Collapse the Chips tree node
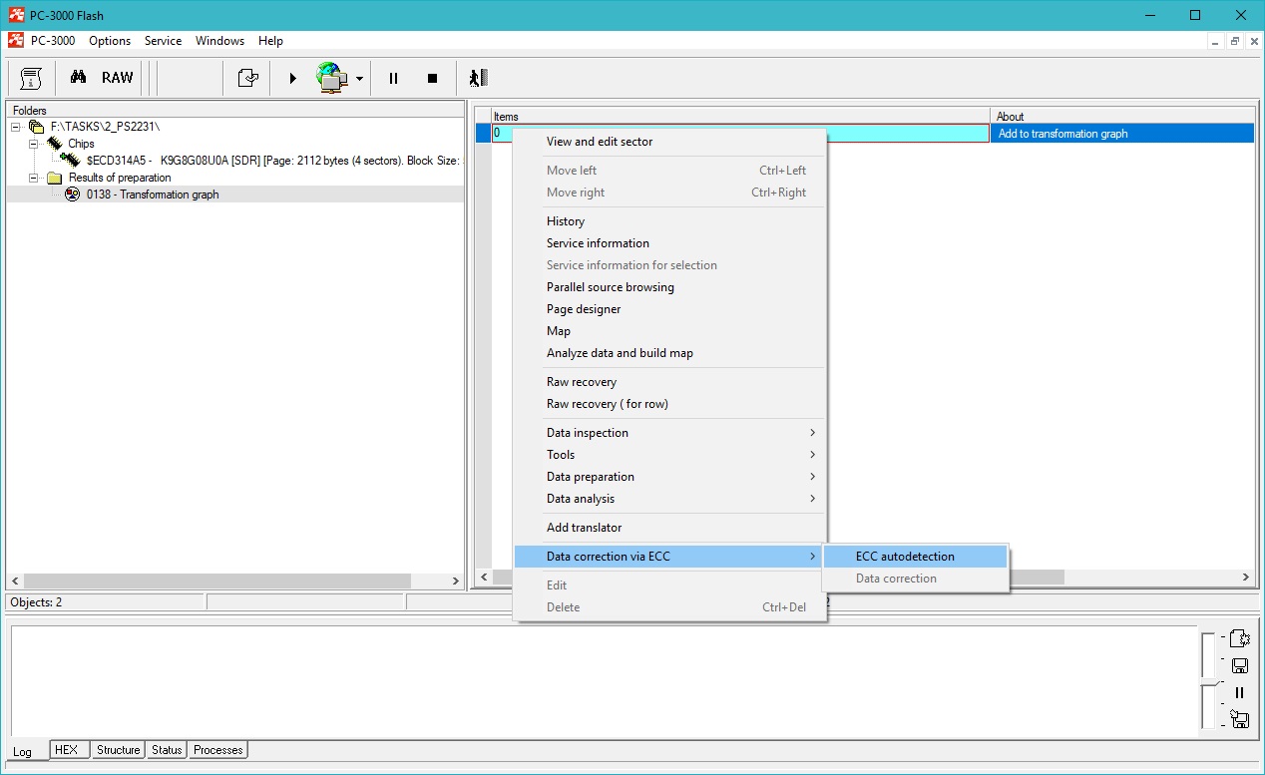 (x=34, y=144)
